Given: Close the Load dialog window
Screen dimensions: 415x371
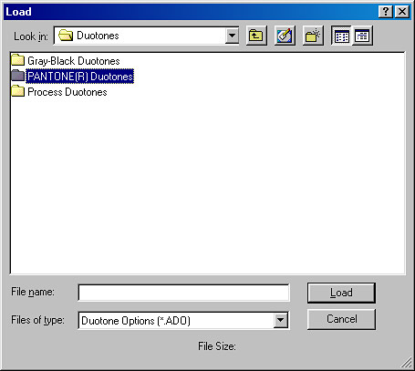Looking at the screenshot, I should 402,12.
